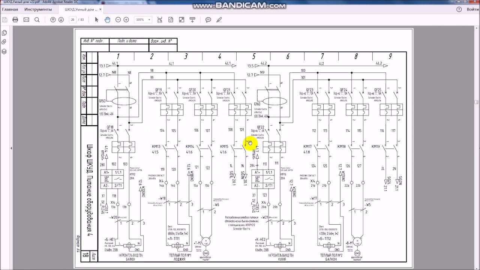
Task: Click the QF22 breaker label
Action: pos(261,127)
